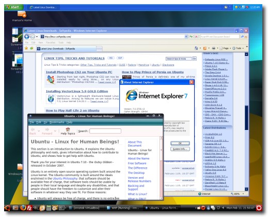Open the Help menu in the Ubuntu help window
Image resolution: width=269 pixels, height=218 pixels.
69,122
